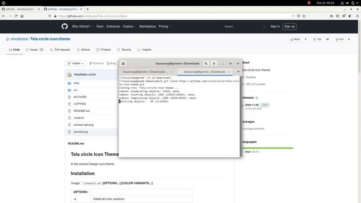
Task: Open the Actions tab
Action: point(83,50)
